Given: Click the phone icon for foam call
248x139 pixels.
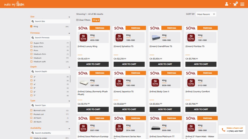Looking at the screenshot, I should click(x=223, y=129).
